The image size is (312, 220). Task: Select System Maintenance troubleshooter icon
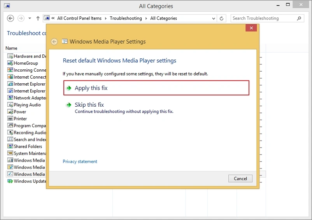[10, 153]
